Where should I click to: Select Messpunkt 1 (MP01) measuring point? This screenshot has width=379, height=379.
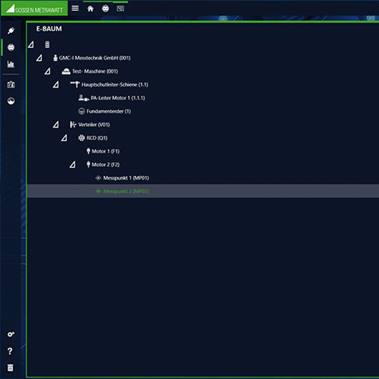point(125,178)
